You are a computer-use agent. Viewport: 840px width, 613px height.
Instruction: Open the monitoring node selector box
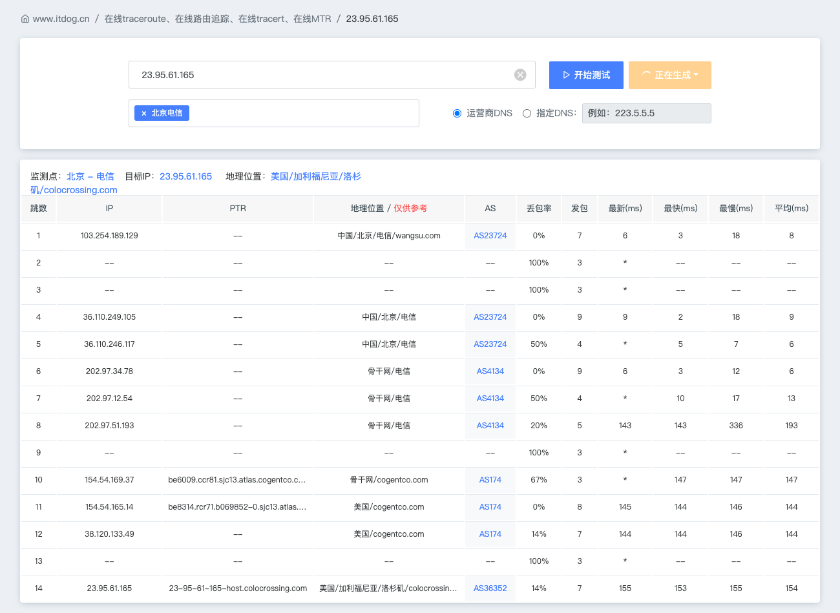tap(274, 113)
